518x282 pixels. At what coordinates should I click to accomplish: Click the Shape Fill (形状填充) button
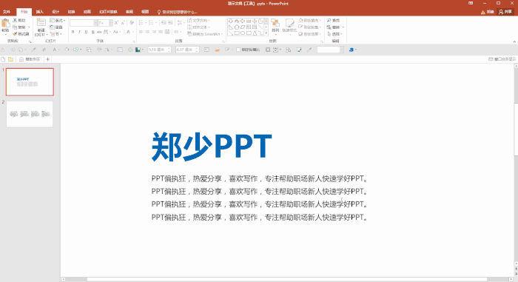point(310,21)
